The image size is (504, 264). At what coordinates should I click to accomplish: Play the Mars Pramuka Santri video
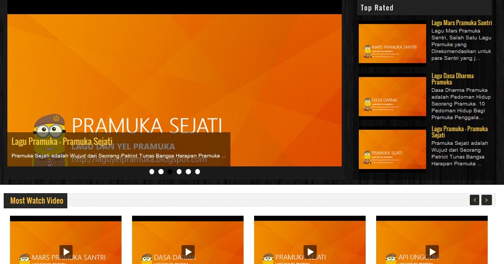pos(66,251)
